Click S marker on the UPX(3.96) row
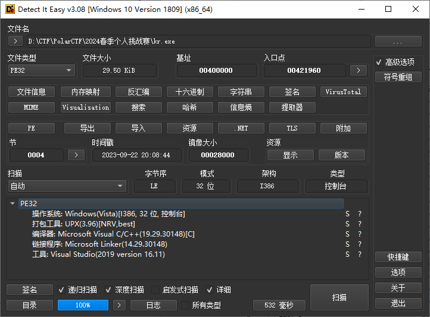Screen dimensions: 430x317 point(347,224)
